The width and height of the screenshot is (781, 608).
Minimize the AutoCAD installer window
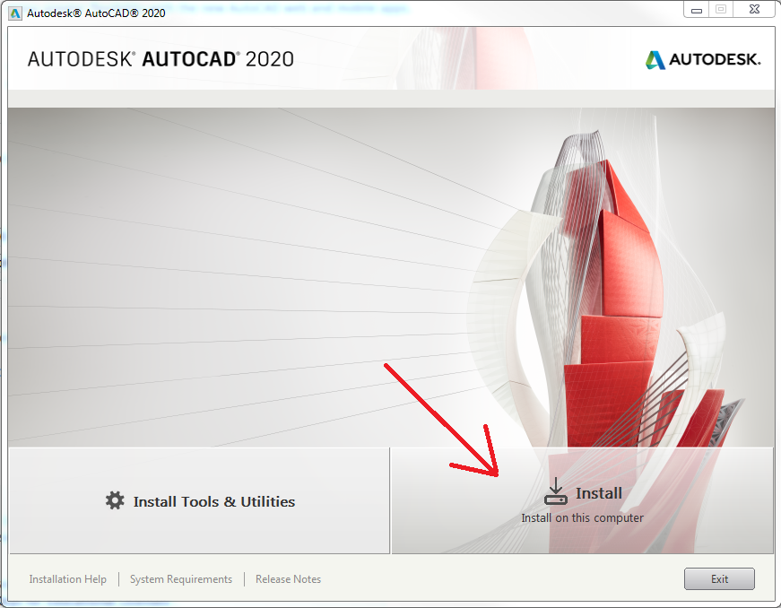pyautogui.click(x=696, y=10)
